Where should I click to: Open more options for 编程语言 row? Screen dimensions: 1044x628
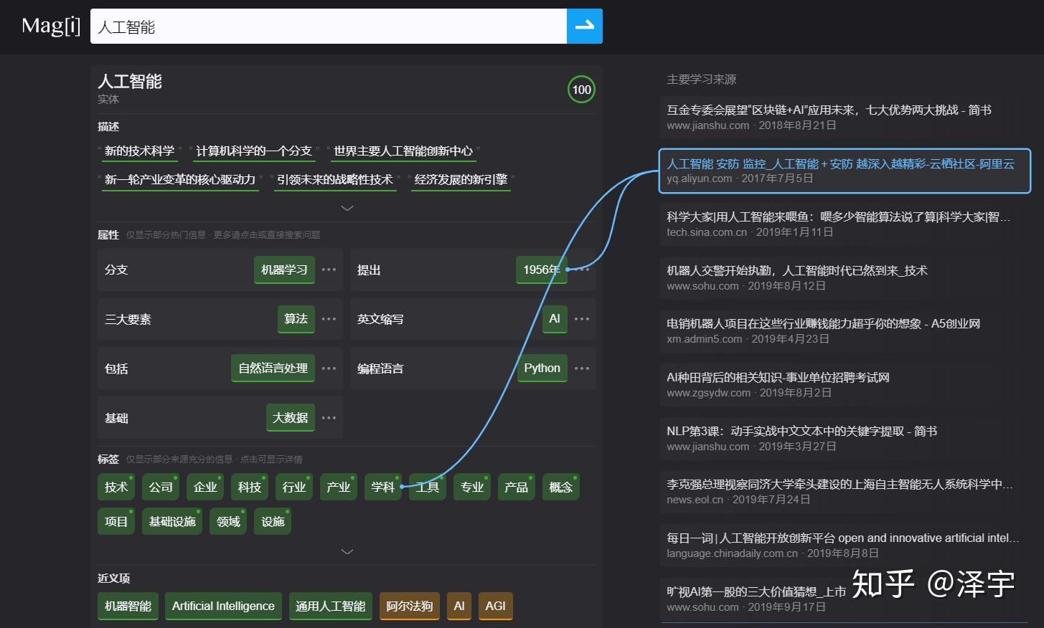[x=582, y=368]
